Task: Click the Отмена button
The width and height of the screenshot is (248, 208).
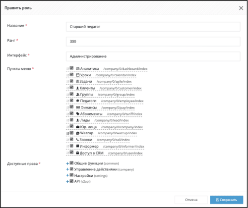Action: (191, 200)
